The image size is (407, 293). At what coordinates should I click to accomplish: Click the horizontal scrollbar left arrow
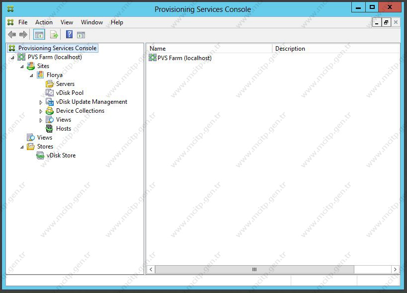(151, 269)
